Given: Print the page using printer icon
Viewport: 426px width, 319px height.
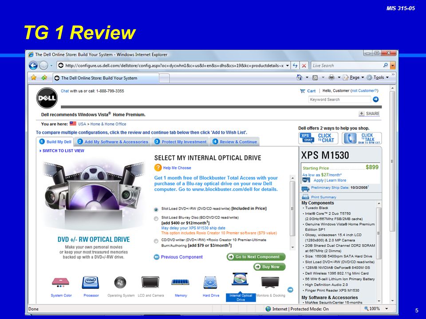Looking at the screenshot, I should pos(331,78).
